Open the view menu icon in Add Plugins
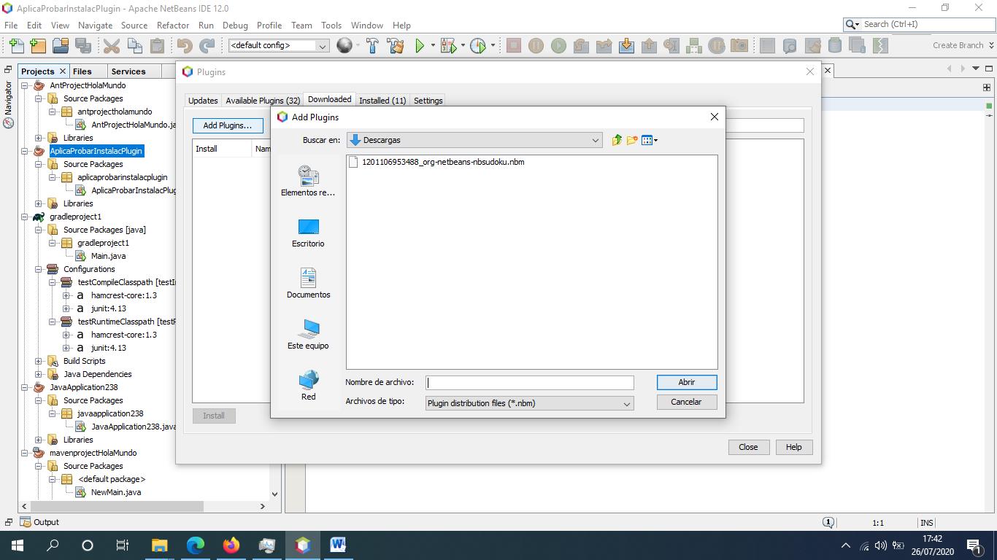The width and height of the screenshot is (997, 560). [649, 140]
